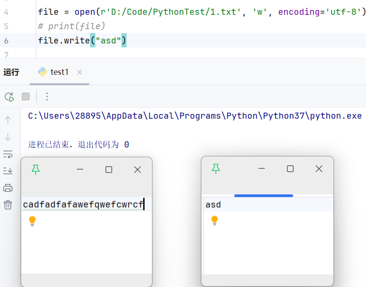The image size is (366, 287).
Task: Click the blue horizontal scrollbar in asd window
Action: (x=264, y=196)
